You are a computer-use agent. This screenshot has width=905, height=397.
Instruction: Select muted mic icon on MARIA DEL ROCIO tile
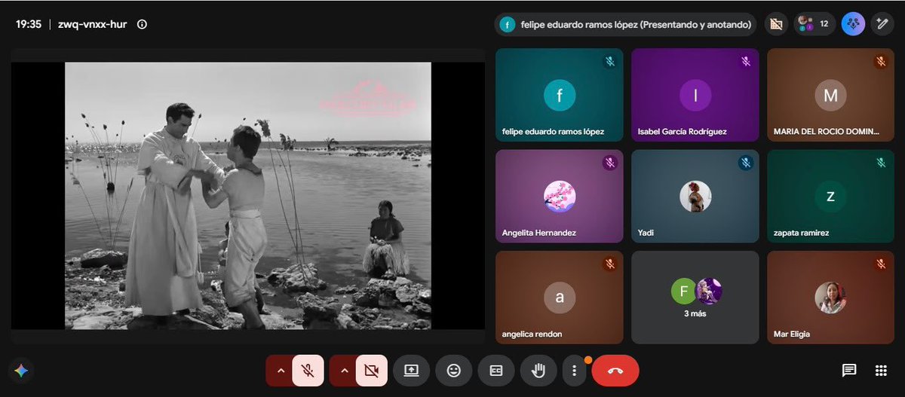[880, 62]
